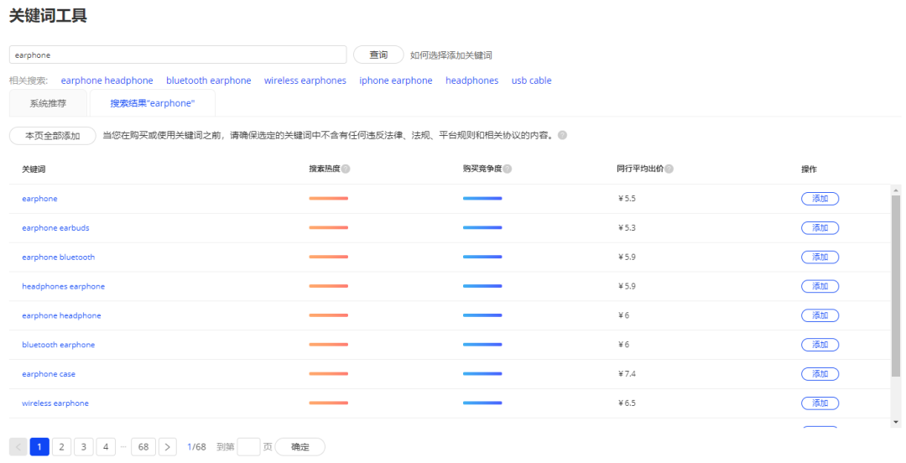Click 'earphone earbuds' keyword in table
906x463 pixels.
[55, 228]
